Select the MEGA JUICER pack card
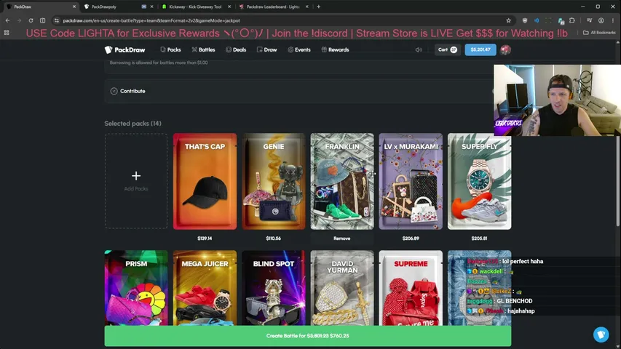 [x=205, y=288]
